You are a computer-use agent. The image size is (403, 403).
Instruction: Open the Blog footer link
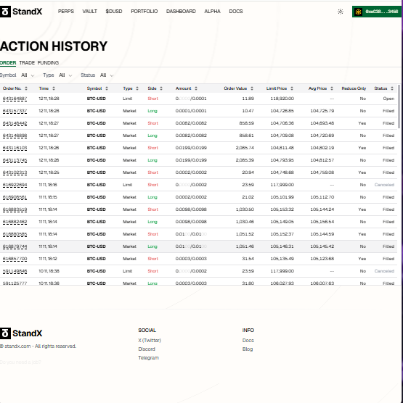248,349
